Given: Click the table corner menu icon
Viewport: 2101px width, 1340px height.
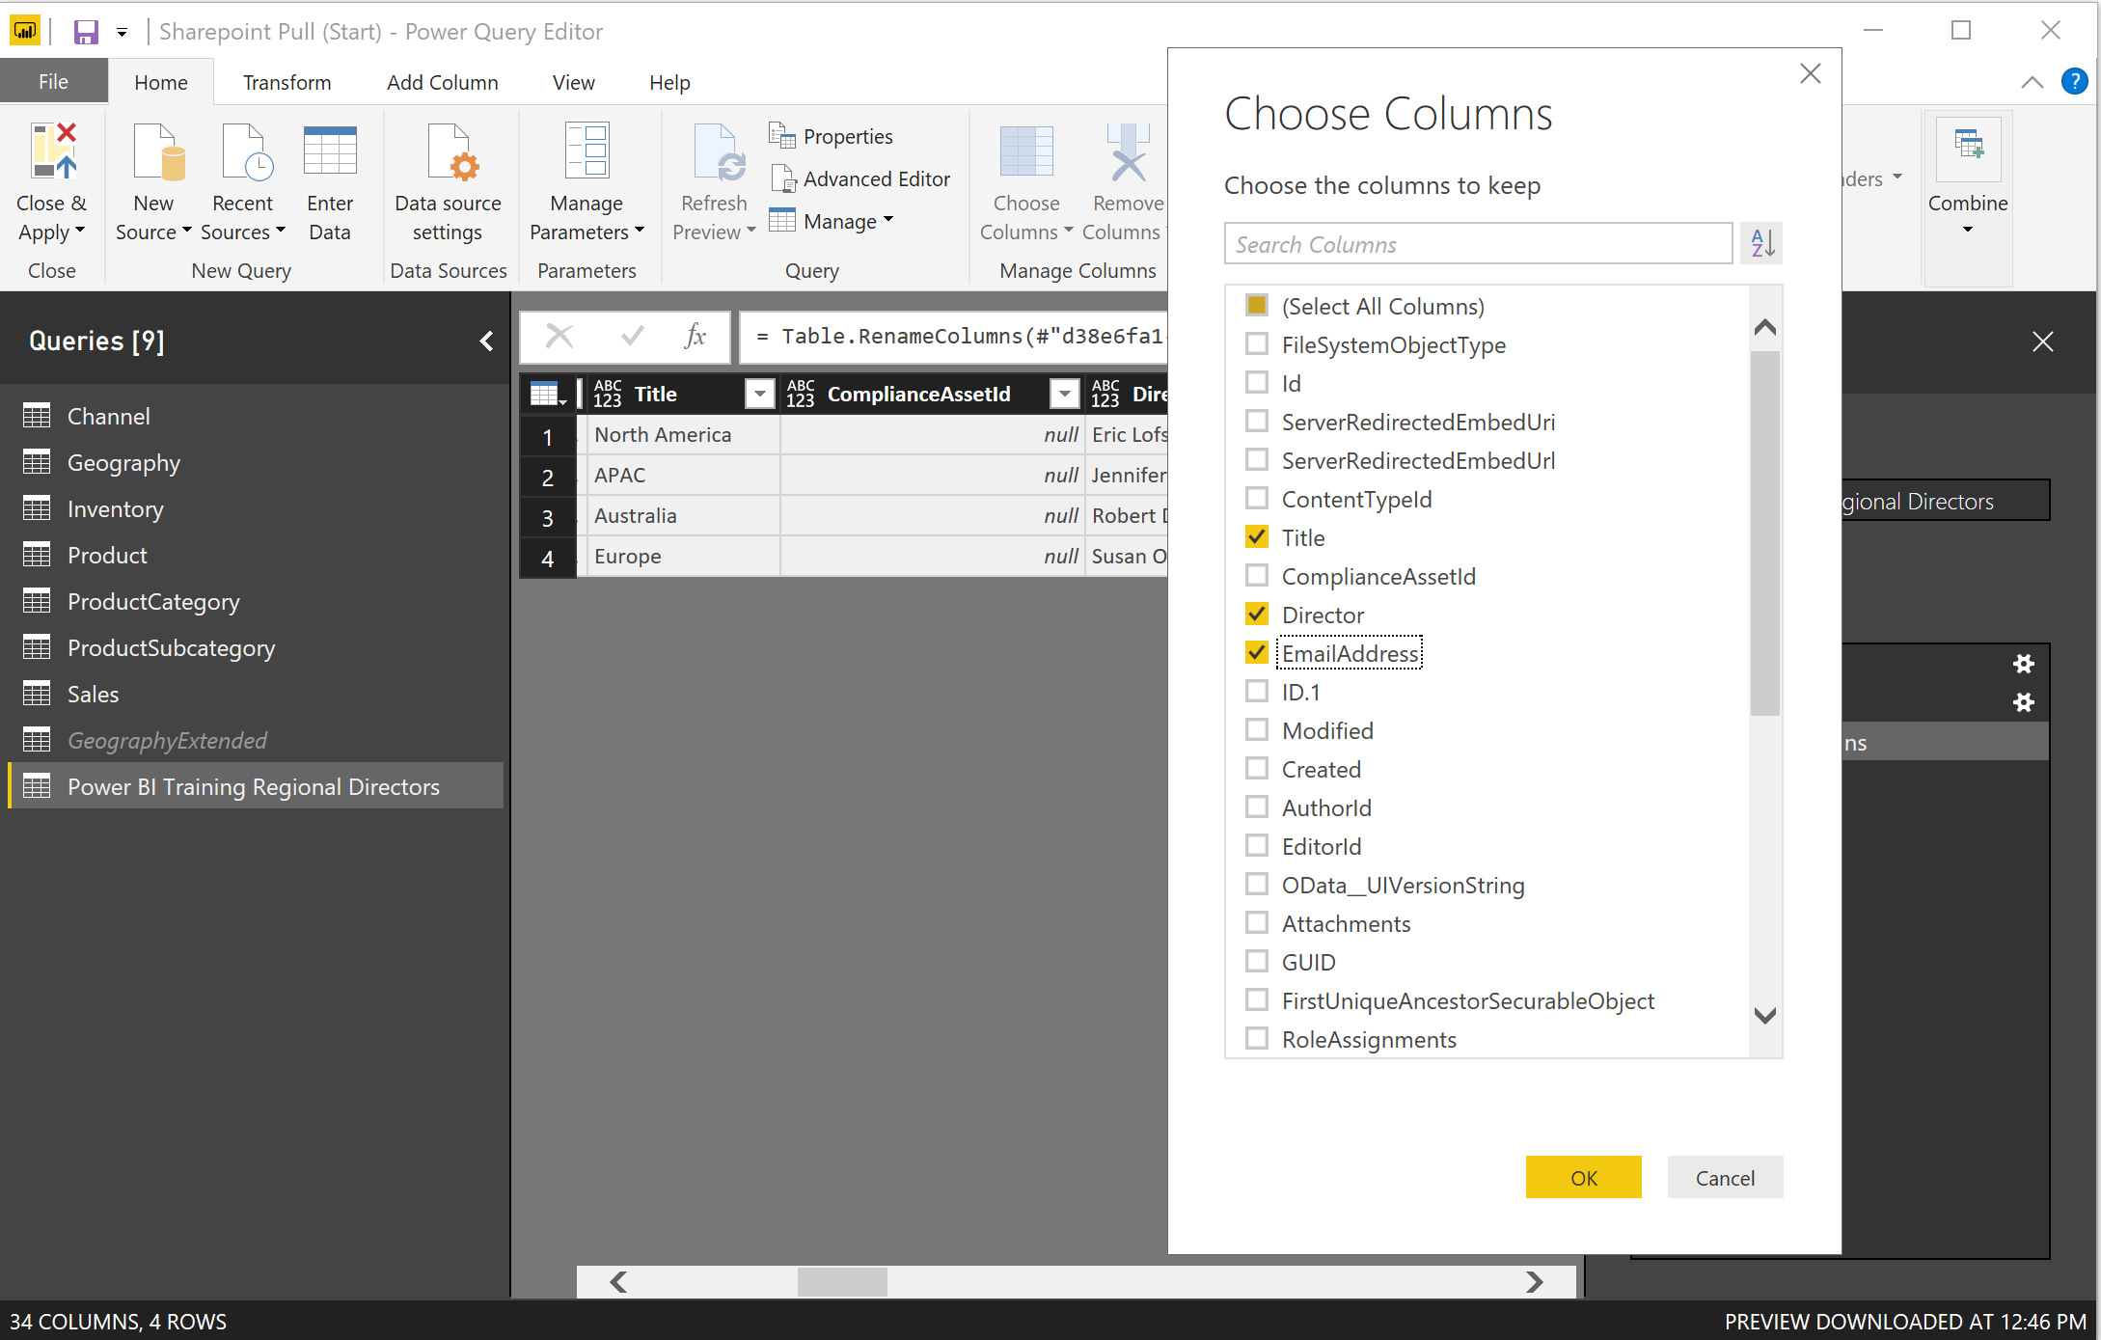Looking at the screenshot, I should 548,394.
